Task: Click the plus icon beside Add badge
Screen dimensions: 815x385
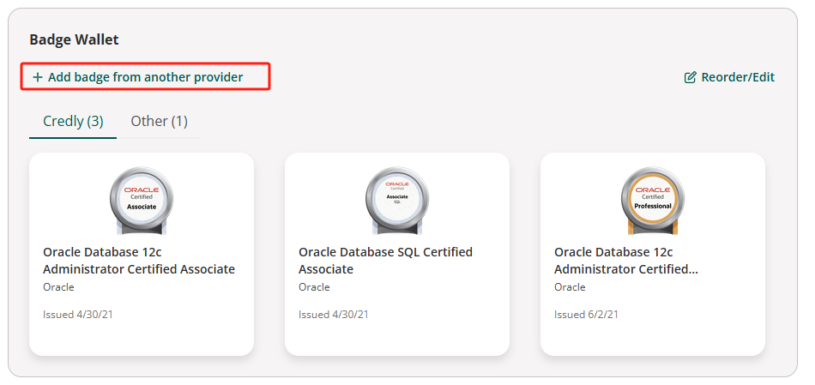Action: (38, 77)
